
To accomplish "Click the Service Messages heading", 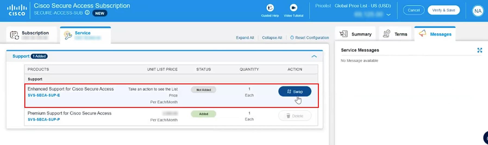I will click(x=360, y=50).
